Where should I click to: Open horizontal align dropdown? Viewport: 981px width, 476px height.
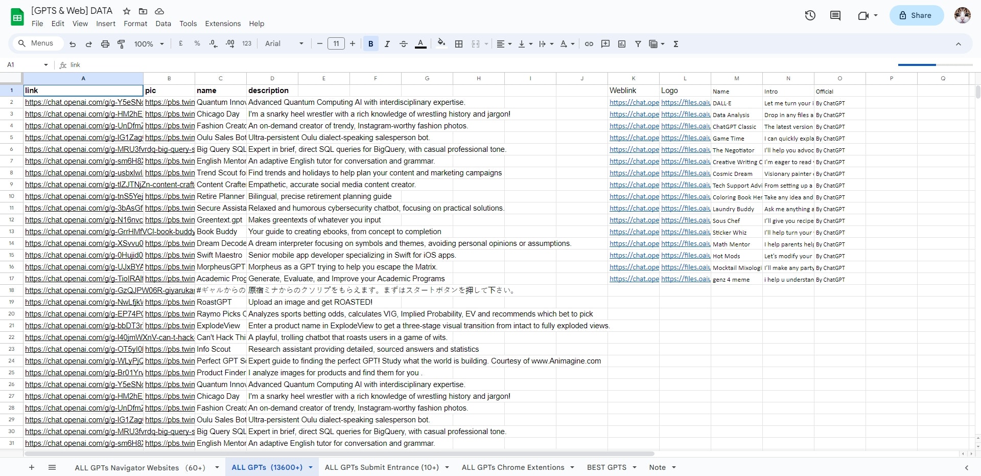[504, 44]
